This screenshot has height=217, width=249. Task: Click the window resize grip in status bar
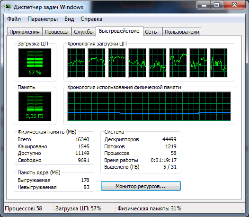pos(243,210)
